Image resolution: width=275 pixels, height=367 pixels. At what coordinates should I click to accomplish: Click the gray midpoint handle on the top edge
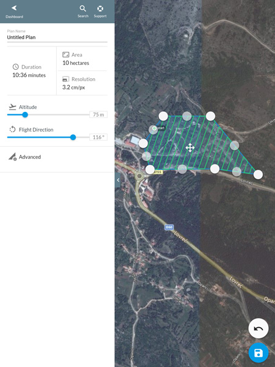click(x=186, y=116)
